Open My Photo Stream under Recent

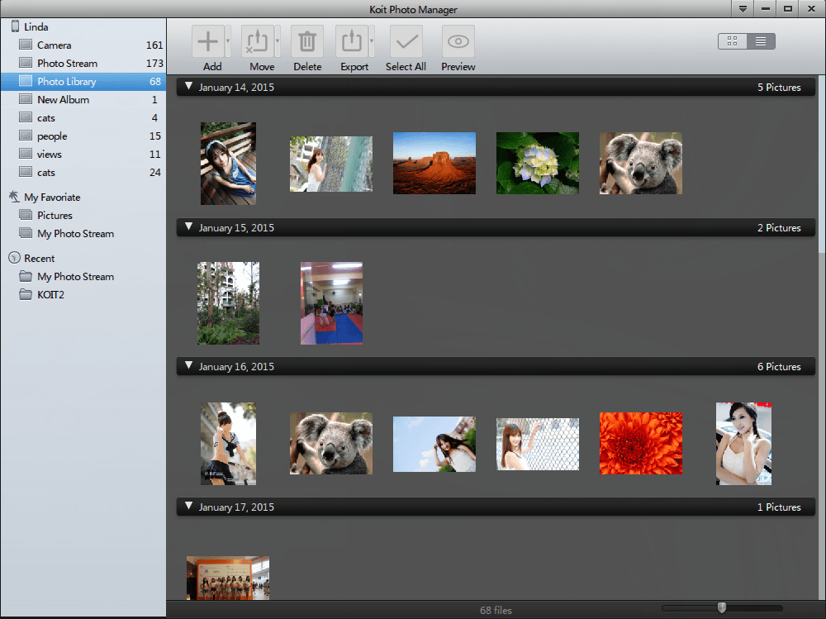[x=75, y=277]
